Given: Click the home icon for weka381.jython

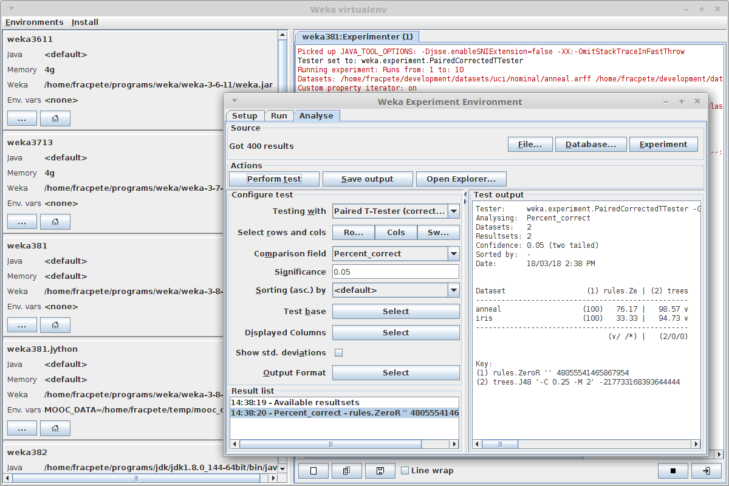Looking at the screenshot, I should click(x=55, y=428).
